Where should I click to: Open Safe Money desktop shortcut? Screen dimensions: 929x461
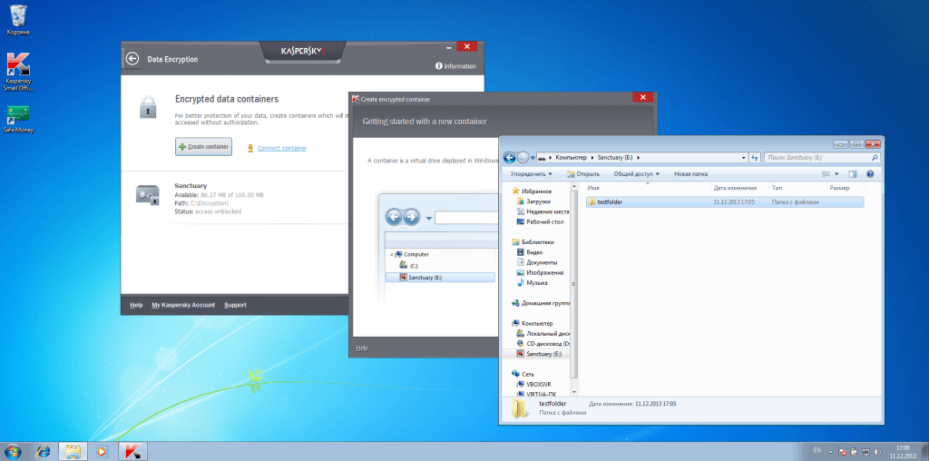pyautogui.click(x=18, y=119)
